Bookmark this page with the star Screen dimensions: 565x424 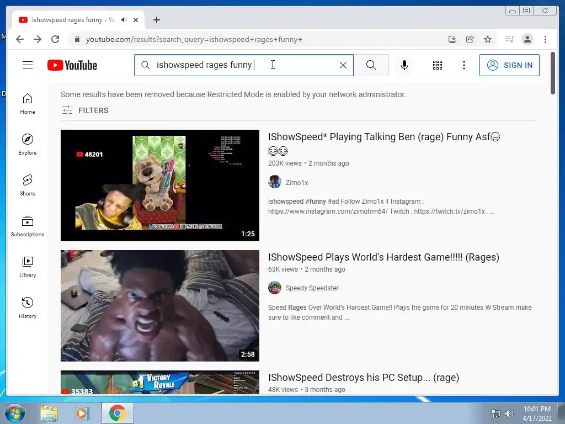(488, 39)
